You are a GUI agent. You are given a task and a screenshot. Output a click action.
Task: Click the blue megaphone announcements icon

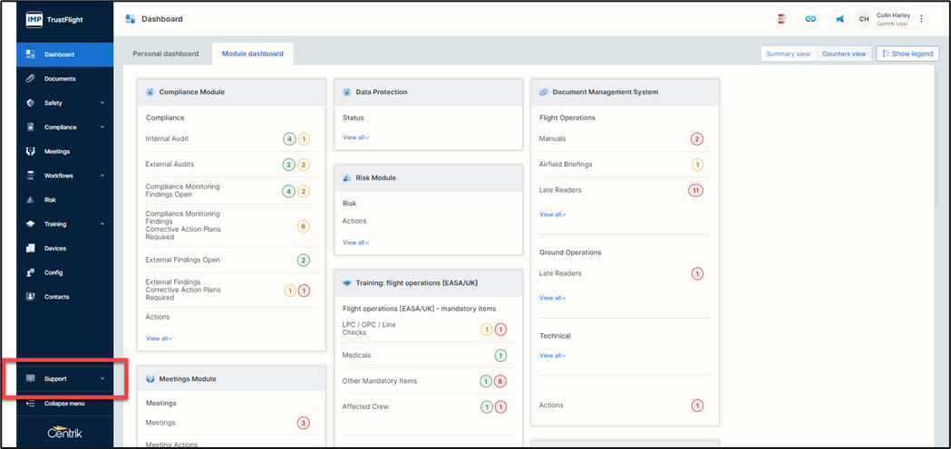coord(839,19)
